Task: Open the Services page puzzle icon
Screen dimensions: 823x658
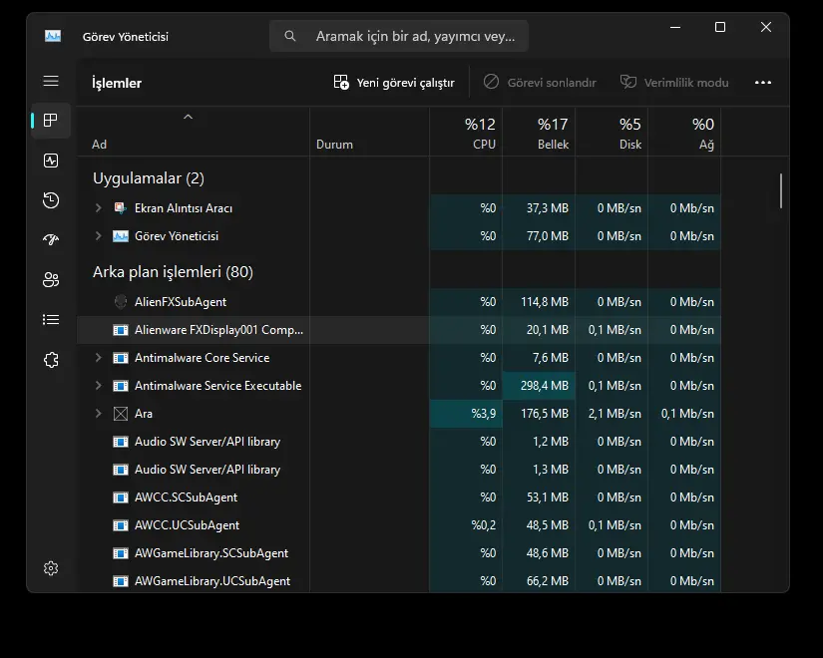Action: [x=51, y=360]
